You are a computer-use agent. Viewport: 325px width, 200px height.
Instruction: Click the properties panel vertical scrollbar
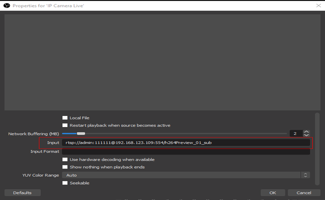click(316, 150)
